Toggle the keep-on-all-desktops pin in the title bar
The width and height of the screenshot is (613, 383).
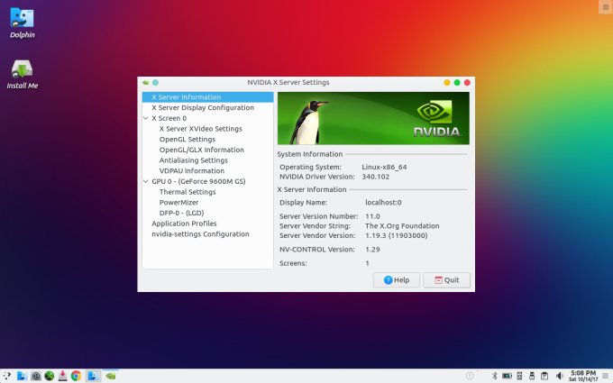(x=155, y=83)
